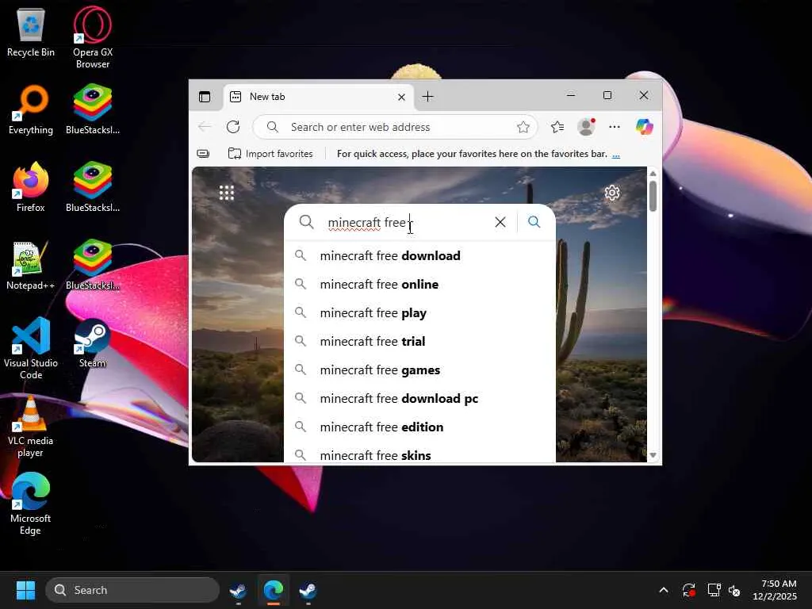Clear the minecraft free search text
Image resolution: width=812 pixels, height=609 pixels.
click(x=500, y=222)
